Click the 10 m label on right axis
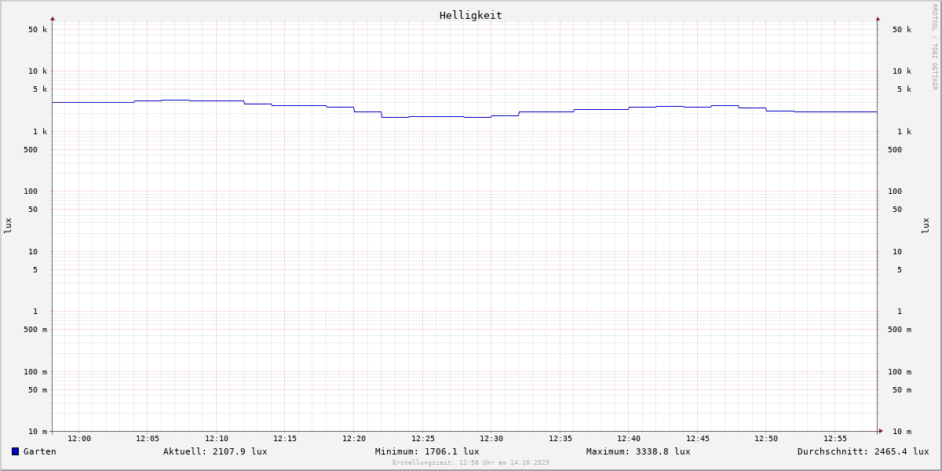 [901, 432]
